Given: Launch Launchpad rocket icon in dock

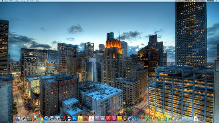Looking at the screenshot, I should click(24, 118).
